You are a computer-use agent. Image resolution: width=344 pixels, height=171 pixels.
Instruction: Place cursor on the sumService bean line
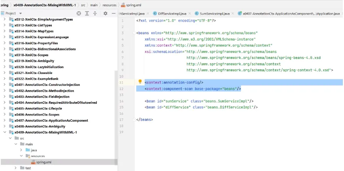click(x=199, y=101)
